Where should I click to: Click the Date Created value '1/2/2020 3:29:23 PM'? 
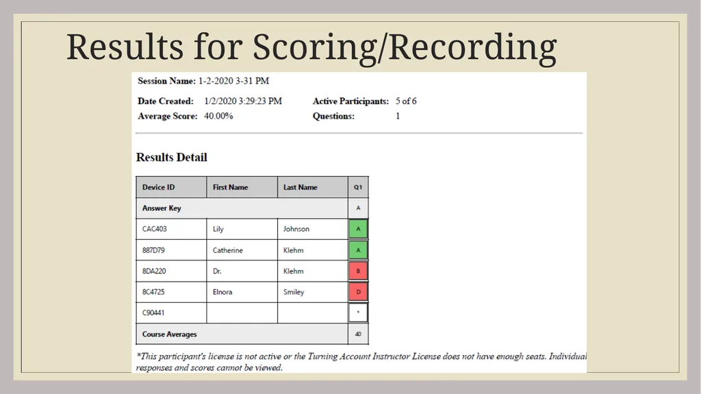coord(243,101)
